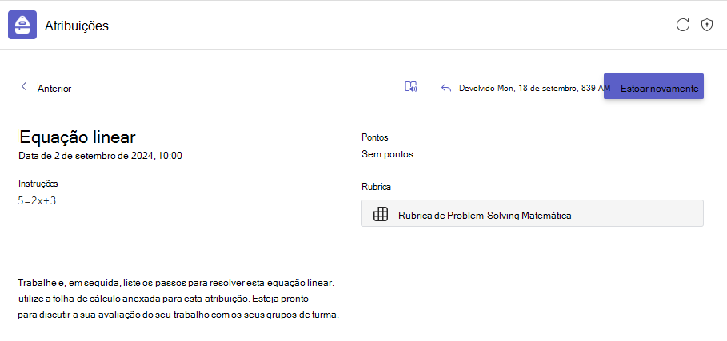Click the paragraph starting with Trabalhe e
The height and width of the screenshot is (341, 727).
(x=179, y=299)
